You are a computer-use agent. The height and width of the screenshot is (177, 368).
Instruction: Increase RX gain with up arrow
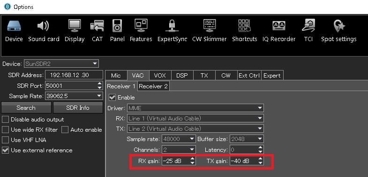point(193,159)
